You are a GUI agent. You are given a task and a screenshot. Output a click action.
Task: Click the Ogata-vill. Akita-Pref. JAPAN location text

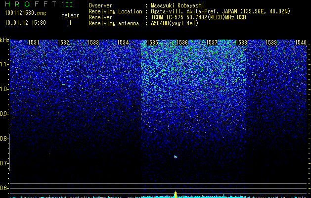[221, 11]
